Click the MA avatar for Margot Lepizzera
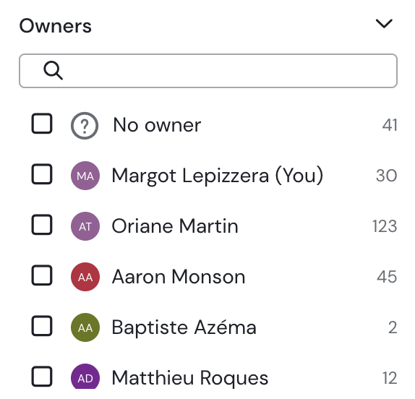415x399 pixels. (x=85, y=176)
